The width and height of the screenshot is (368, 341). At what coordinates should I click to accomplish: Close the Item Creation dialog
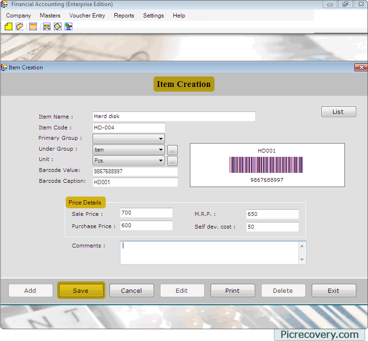(361, 68)
